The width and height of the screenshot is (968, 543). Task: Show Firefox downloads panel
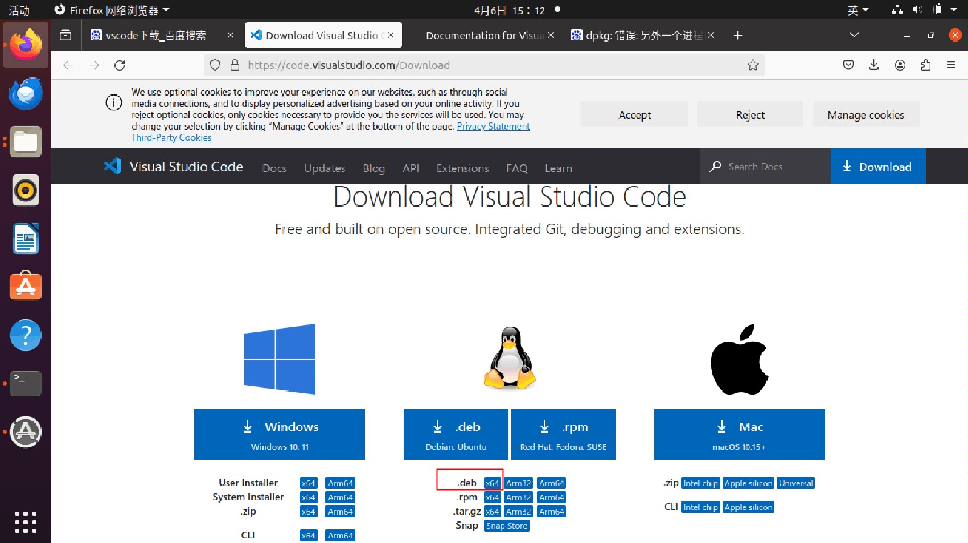point(874,65)
